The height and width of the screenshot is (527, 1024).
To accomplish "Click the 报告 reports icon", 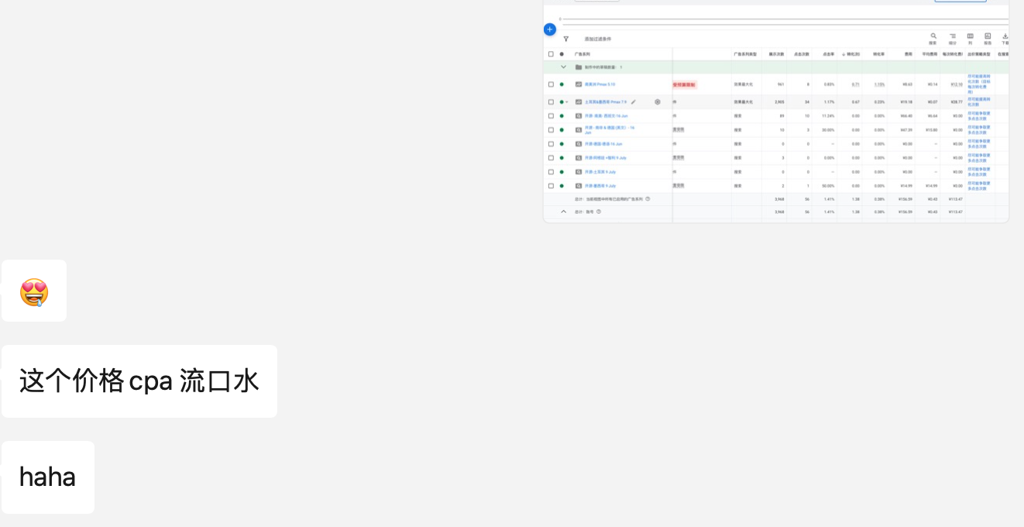I will tap(988, 38).
